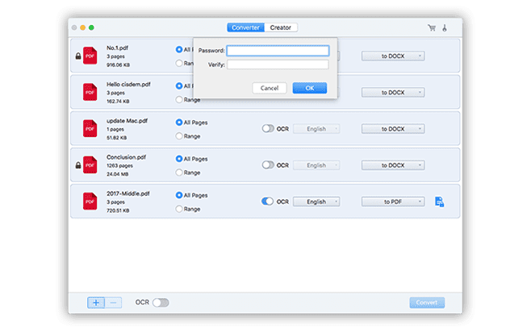Click the file name Conclusion.pdf
The height and width of the screenshot is (332, 531).
point(127,157)
